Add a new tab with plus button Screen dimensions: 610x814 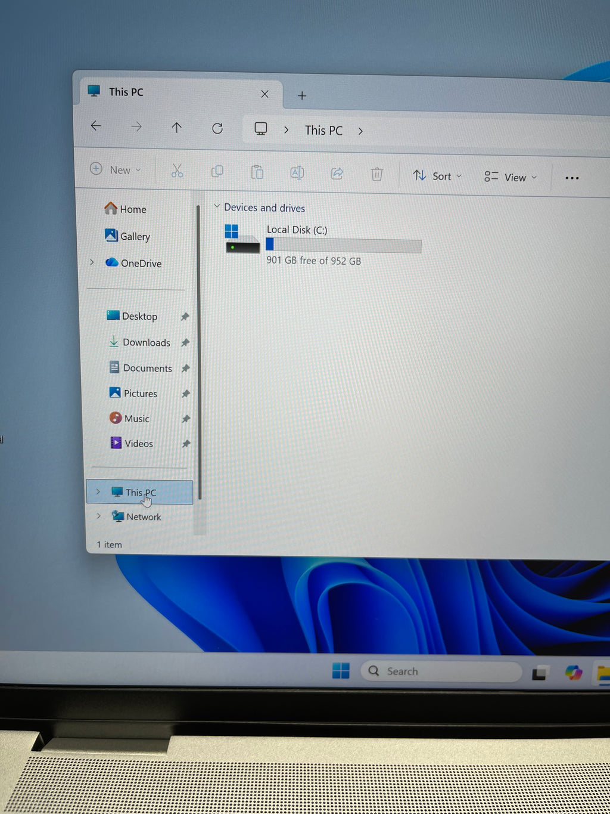click(302, 95)
